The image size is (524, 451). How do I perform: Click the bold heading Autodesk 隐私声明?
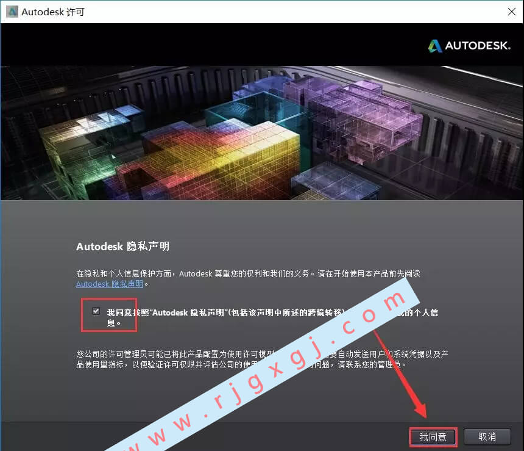pos(122,247)
